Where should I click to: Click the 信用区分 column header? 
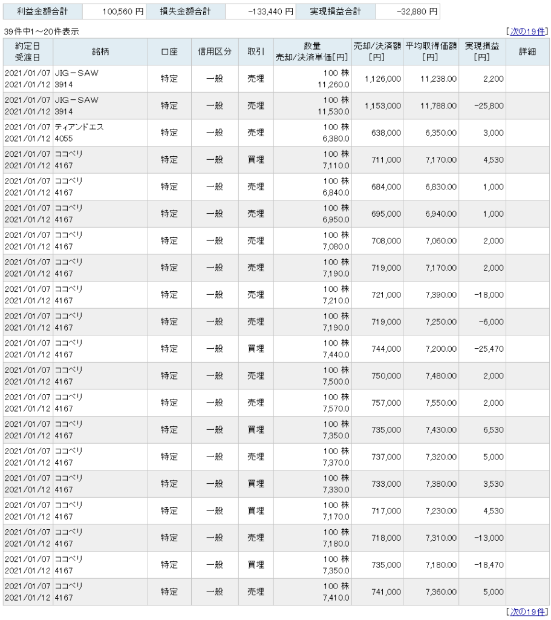click(215, 52)
